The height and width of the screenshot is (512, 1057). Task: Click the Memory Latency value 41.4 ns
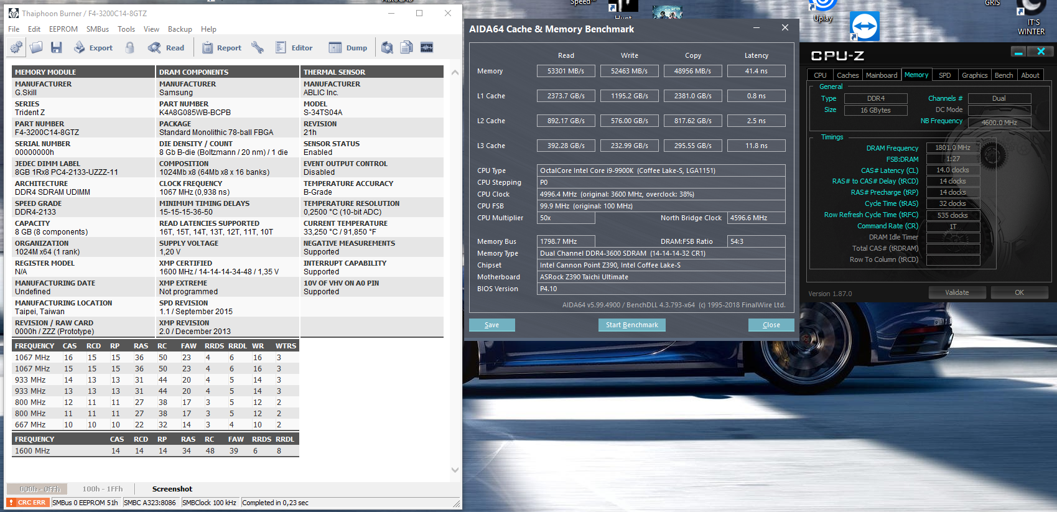tap(757, 71)
